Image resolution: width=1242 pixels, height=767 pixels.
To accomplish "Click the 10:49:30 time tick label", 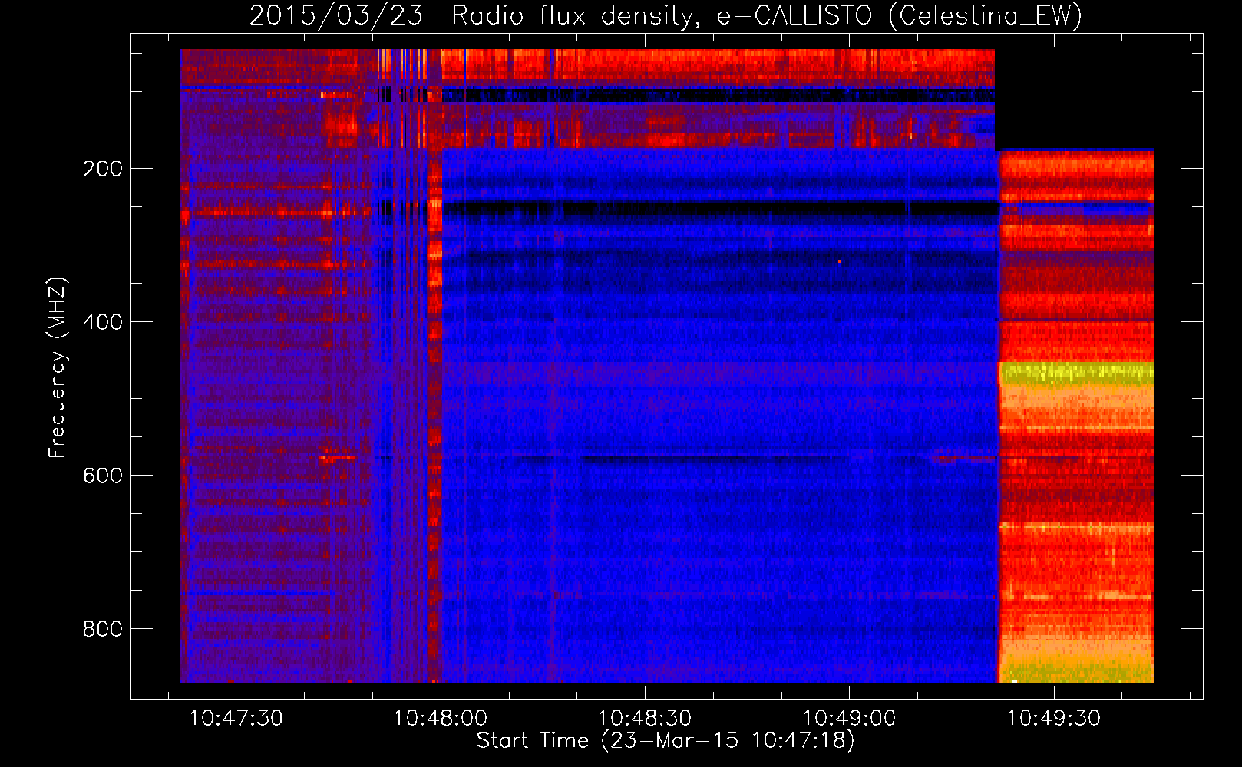I will coord(1054,718).
